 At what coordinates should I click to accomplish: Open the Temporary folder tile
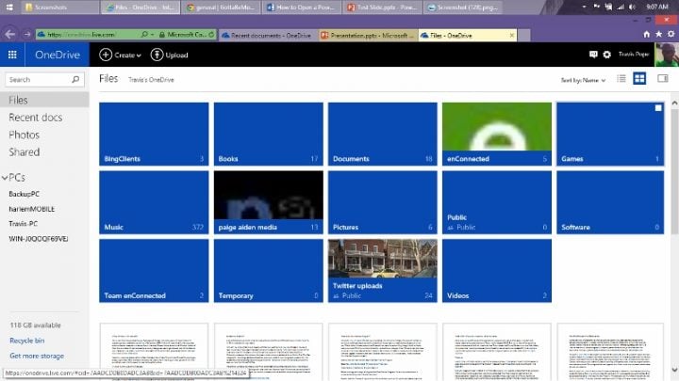269,271
